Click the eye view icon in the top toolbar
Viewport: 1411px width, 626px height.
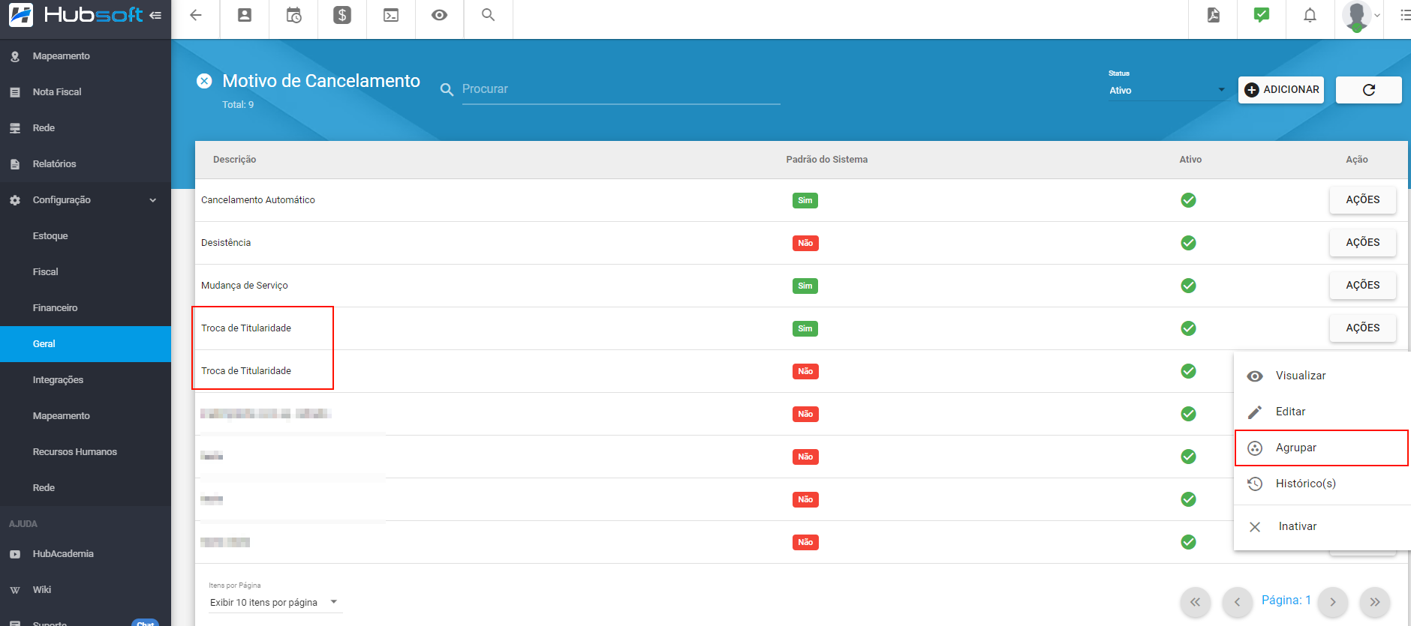pos(440,15)
